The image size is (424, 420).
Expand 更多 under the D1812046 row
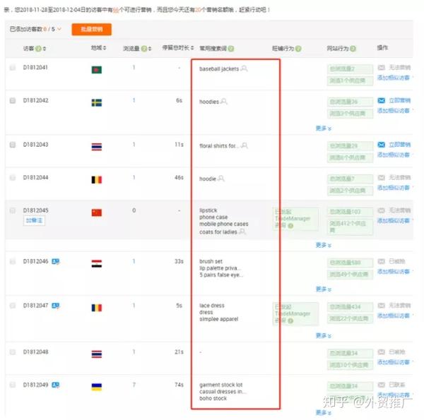pyautogui.click(x=324, y=289)
